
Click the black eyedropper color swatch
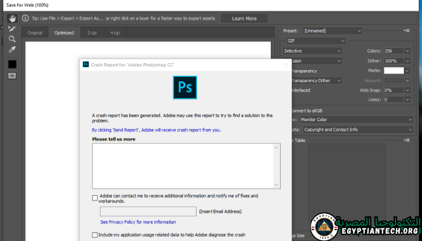(12, 64)
